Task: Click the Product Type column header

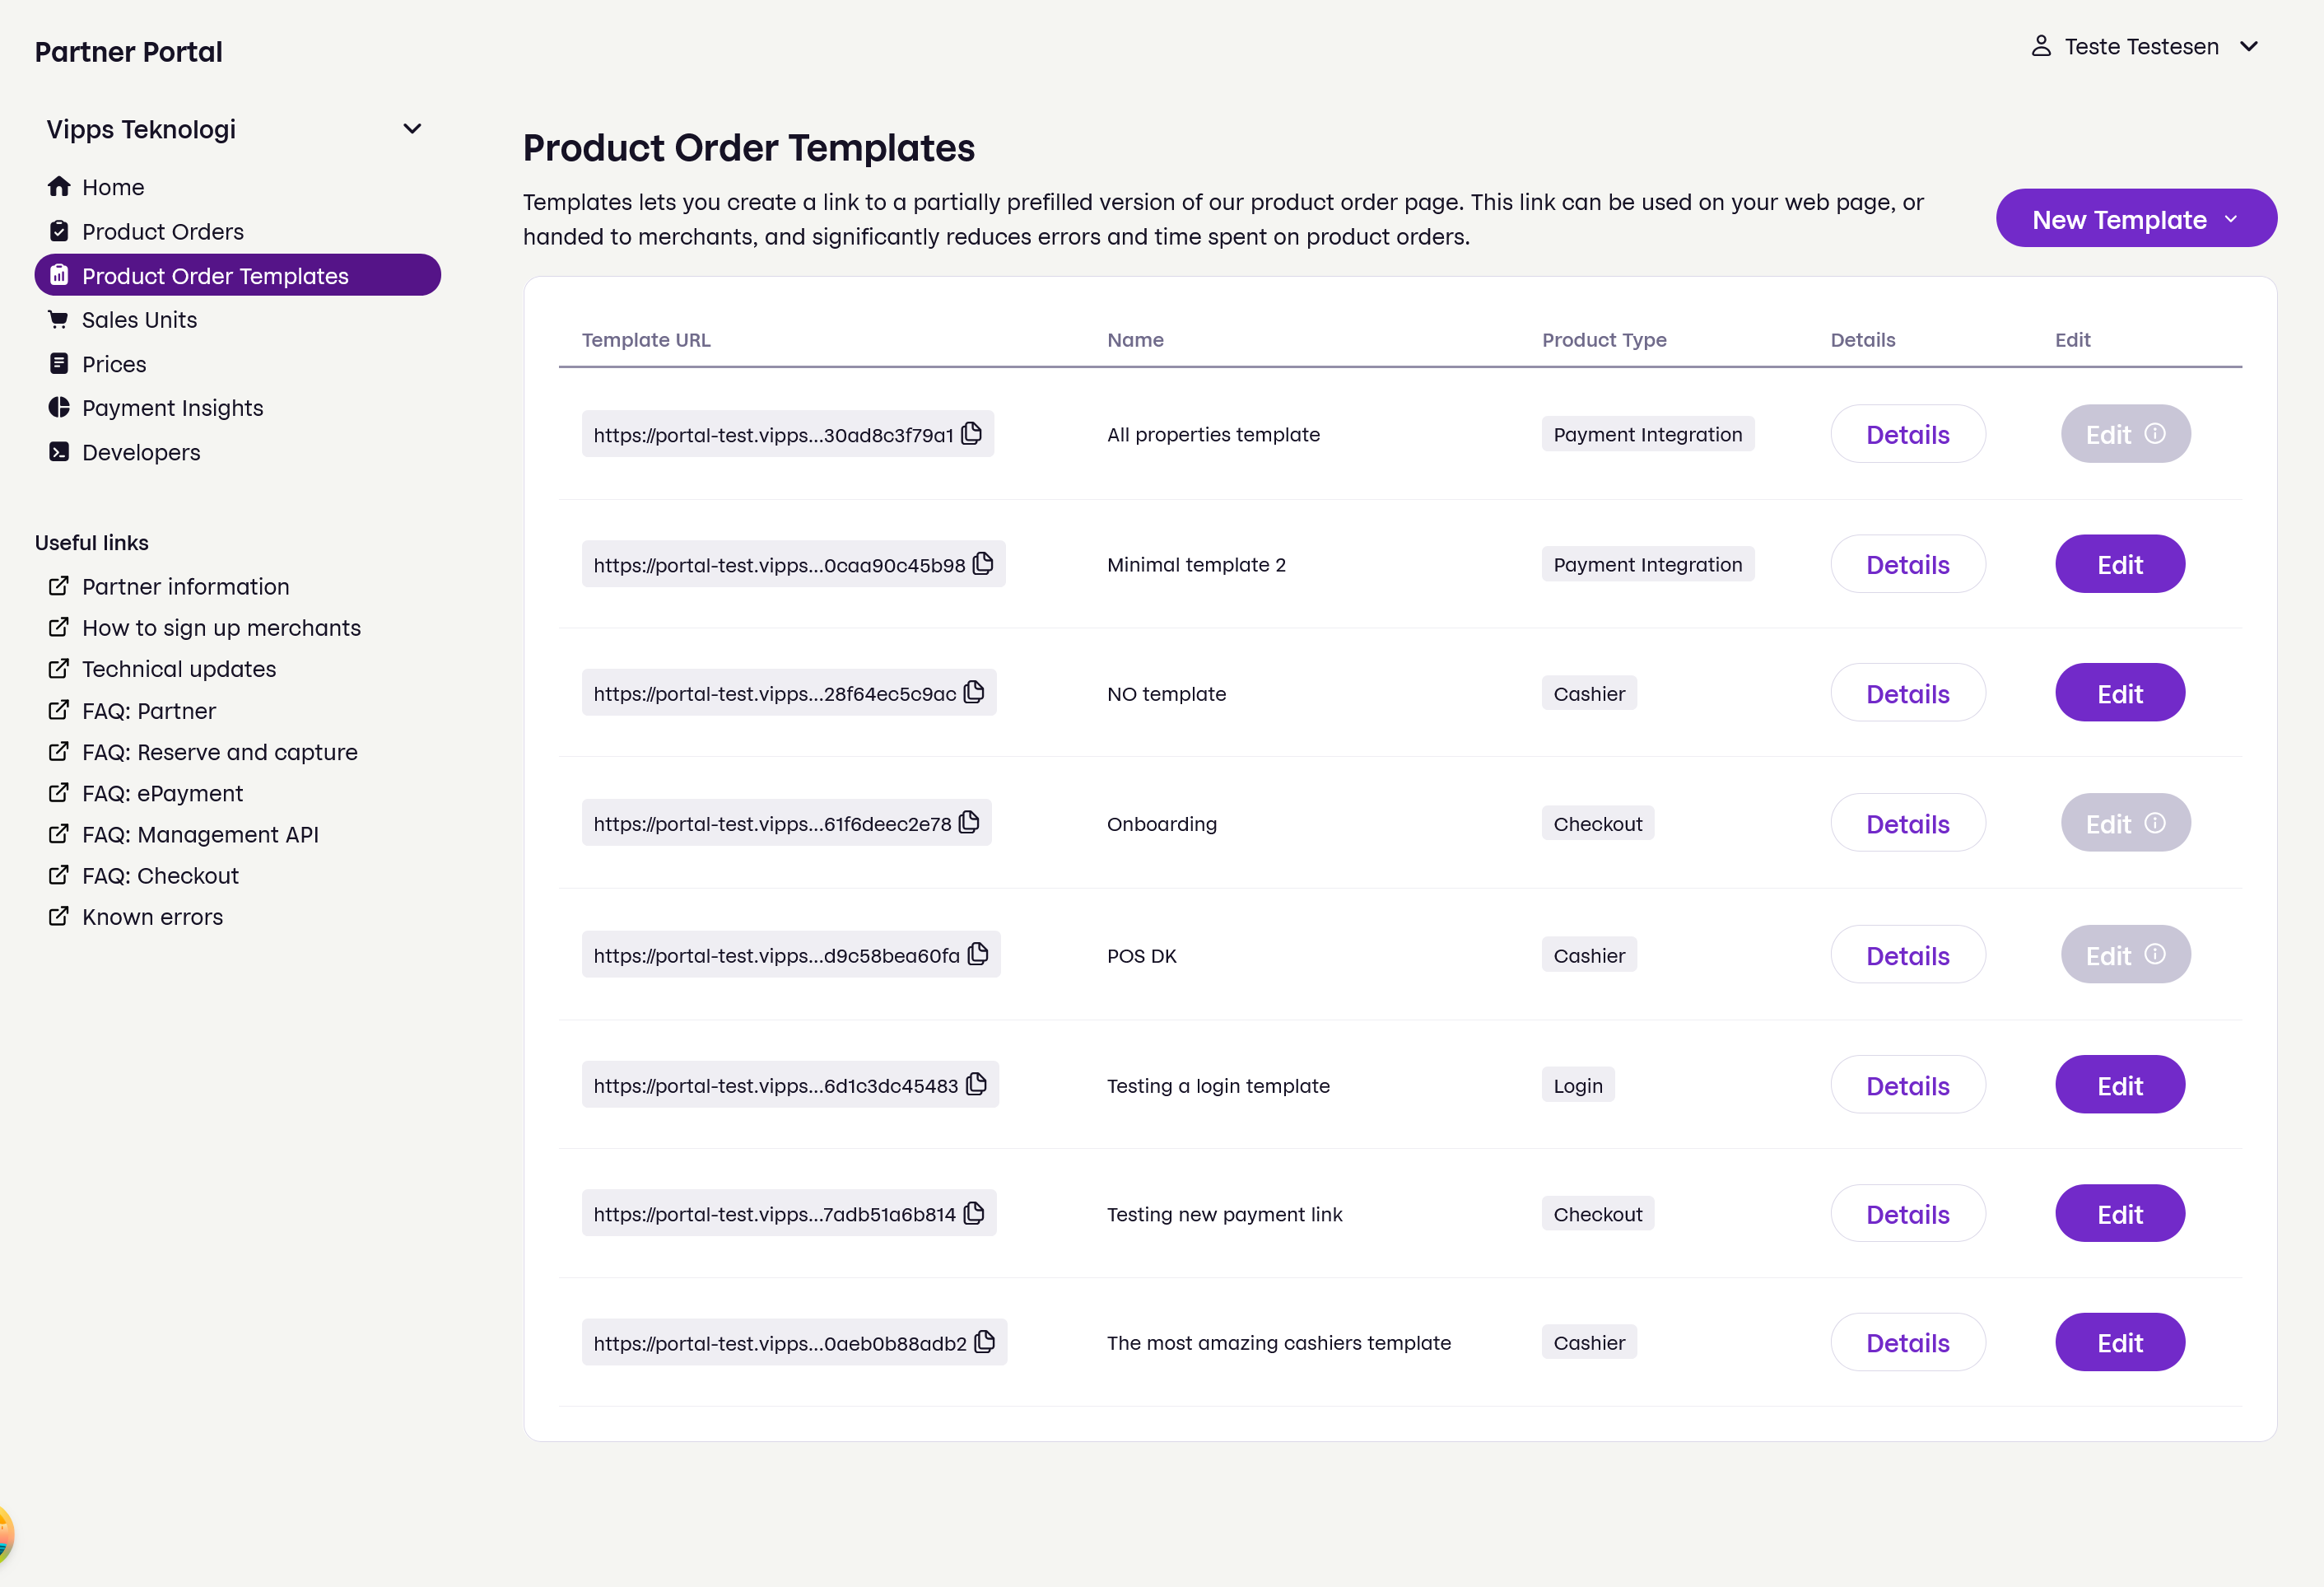Action: [1604, 339]
